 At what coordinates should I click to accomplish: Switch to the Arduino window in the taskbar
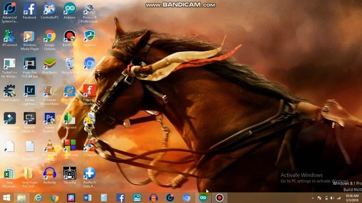point(203,198)
